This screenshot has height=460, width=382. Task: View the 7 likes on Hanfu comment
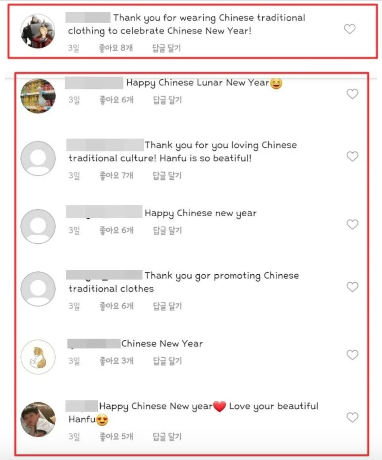[x=117, y=176]
